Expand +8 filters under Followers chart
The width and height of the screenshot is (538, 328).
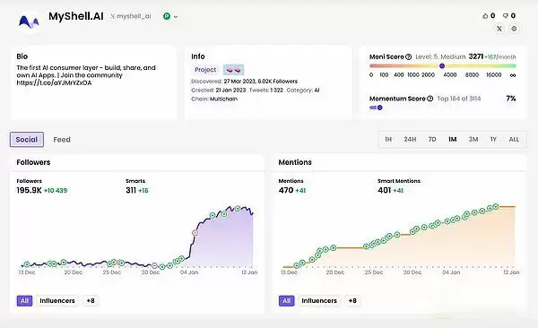point(91,301)
